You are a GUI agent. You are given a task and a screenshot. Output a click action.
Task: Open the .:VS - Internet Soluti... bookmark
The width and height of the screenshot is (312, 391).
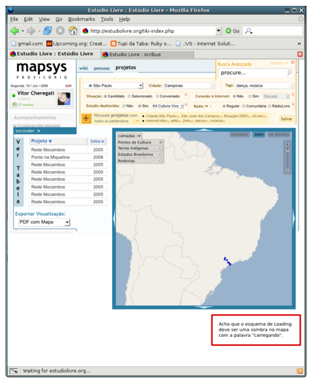click(205, 44)
